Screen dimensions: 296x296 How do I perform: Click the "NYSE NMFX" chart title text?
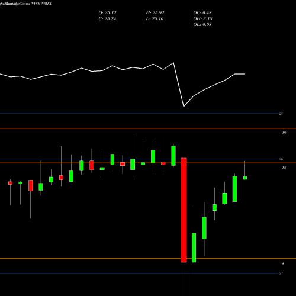[41, 4]
